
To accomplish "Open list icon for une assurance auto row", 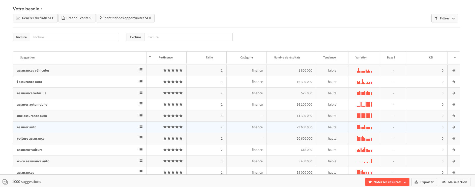I will 141,115.
